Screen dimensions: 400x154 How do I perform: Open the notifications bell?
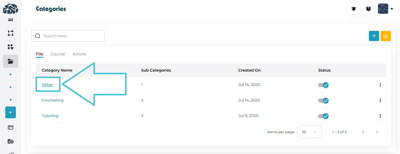point(354,9)
